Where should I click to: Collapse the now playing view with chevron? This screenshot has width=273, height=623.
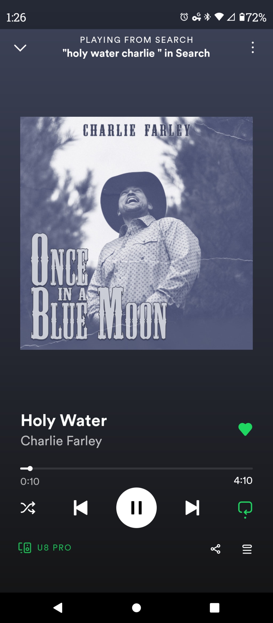tap(20, 48)
